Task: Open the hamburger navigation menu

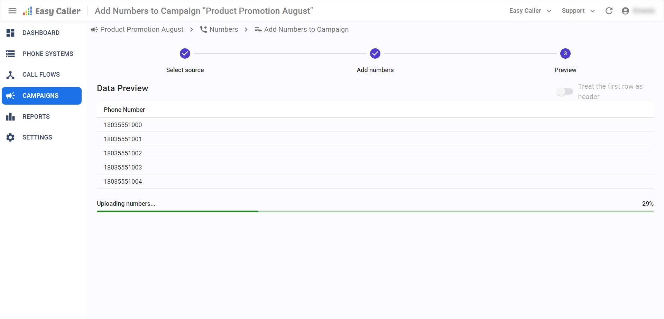Action: (x=12, y=11)
